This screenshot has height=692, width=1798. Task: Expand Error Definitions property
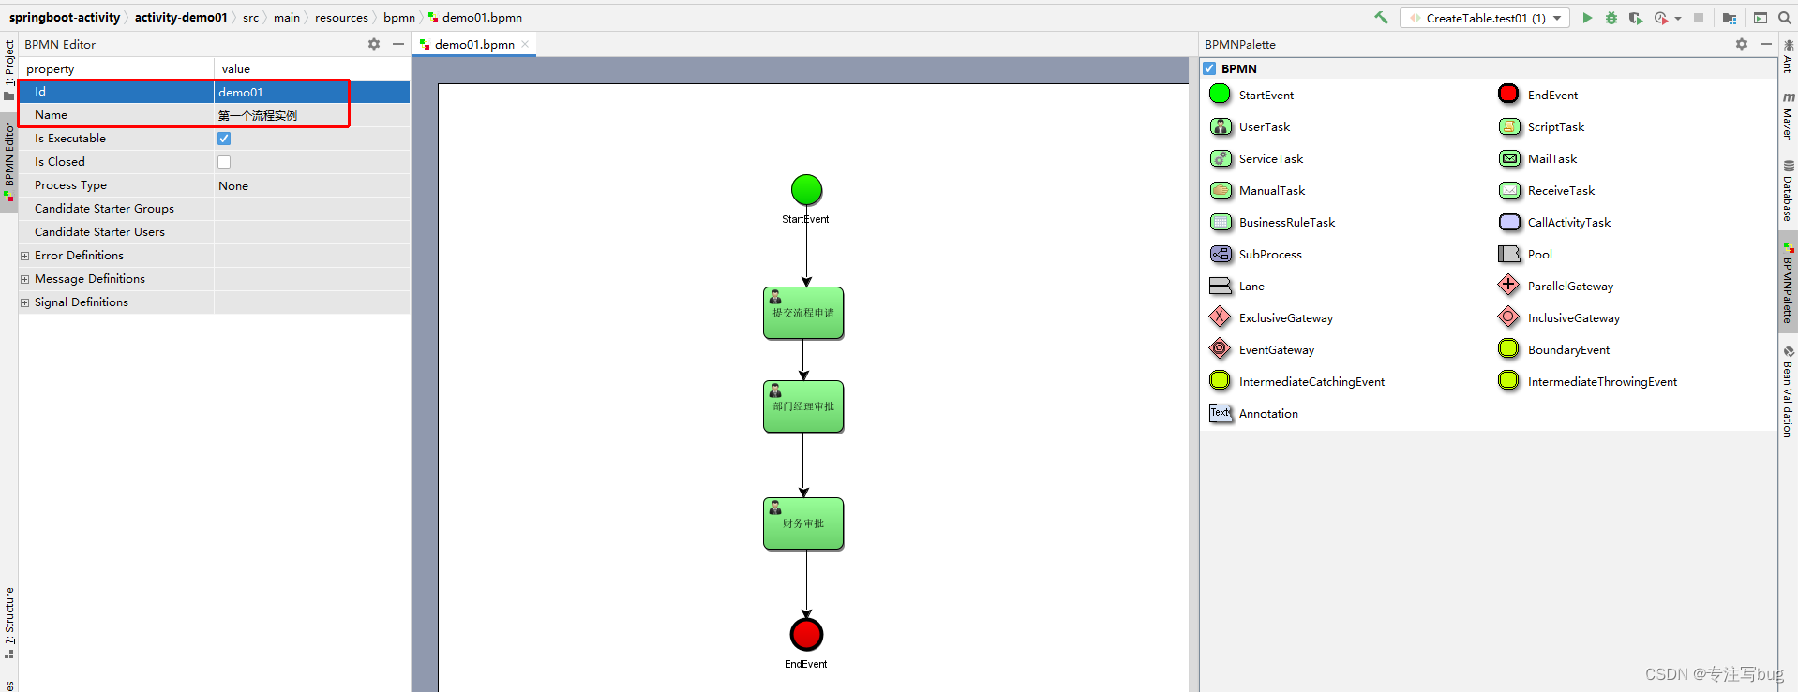tap(25, 256)
